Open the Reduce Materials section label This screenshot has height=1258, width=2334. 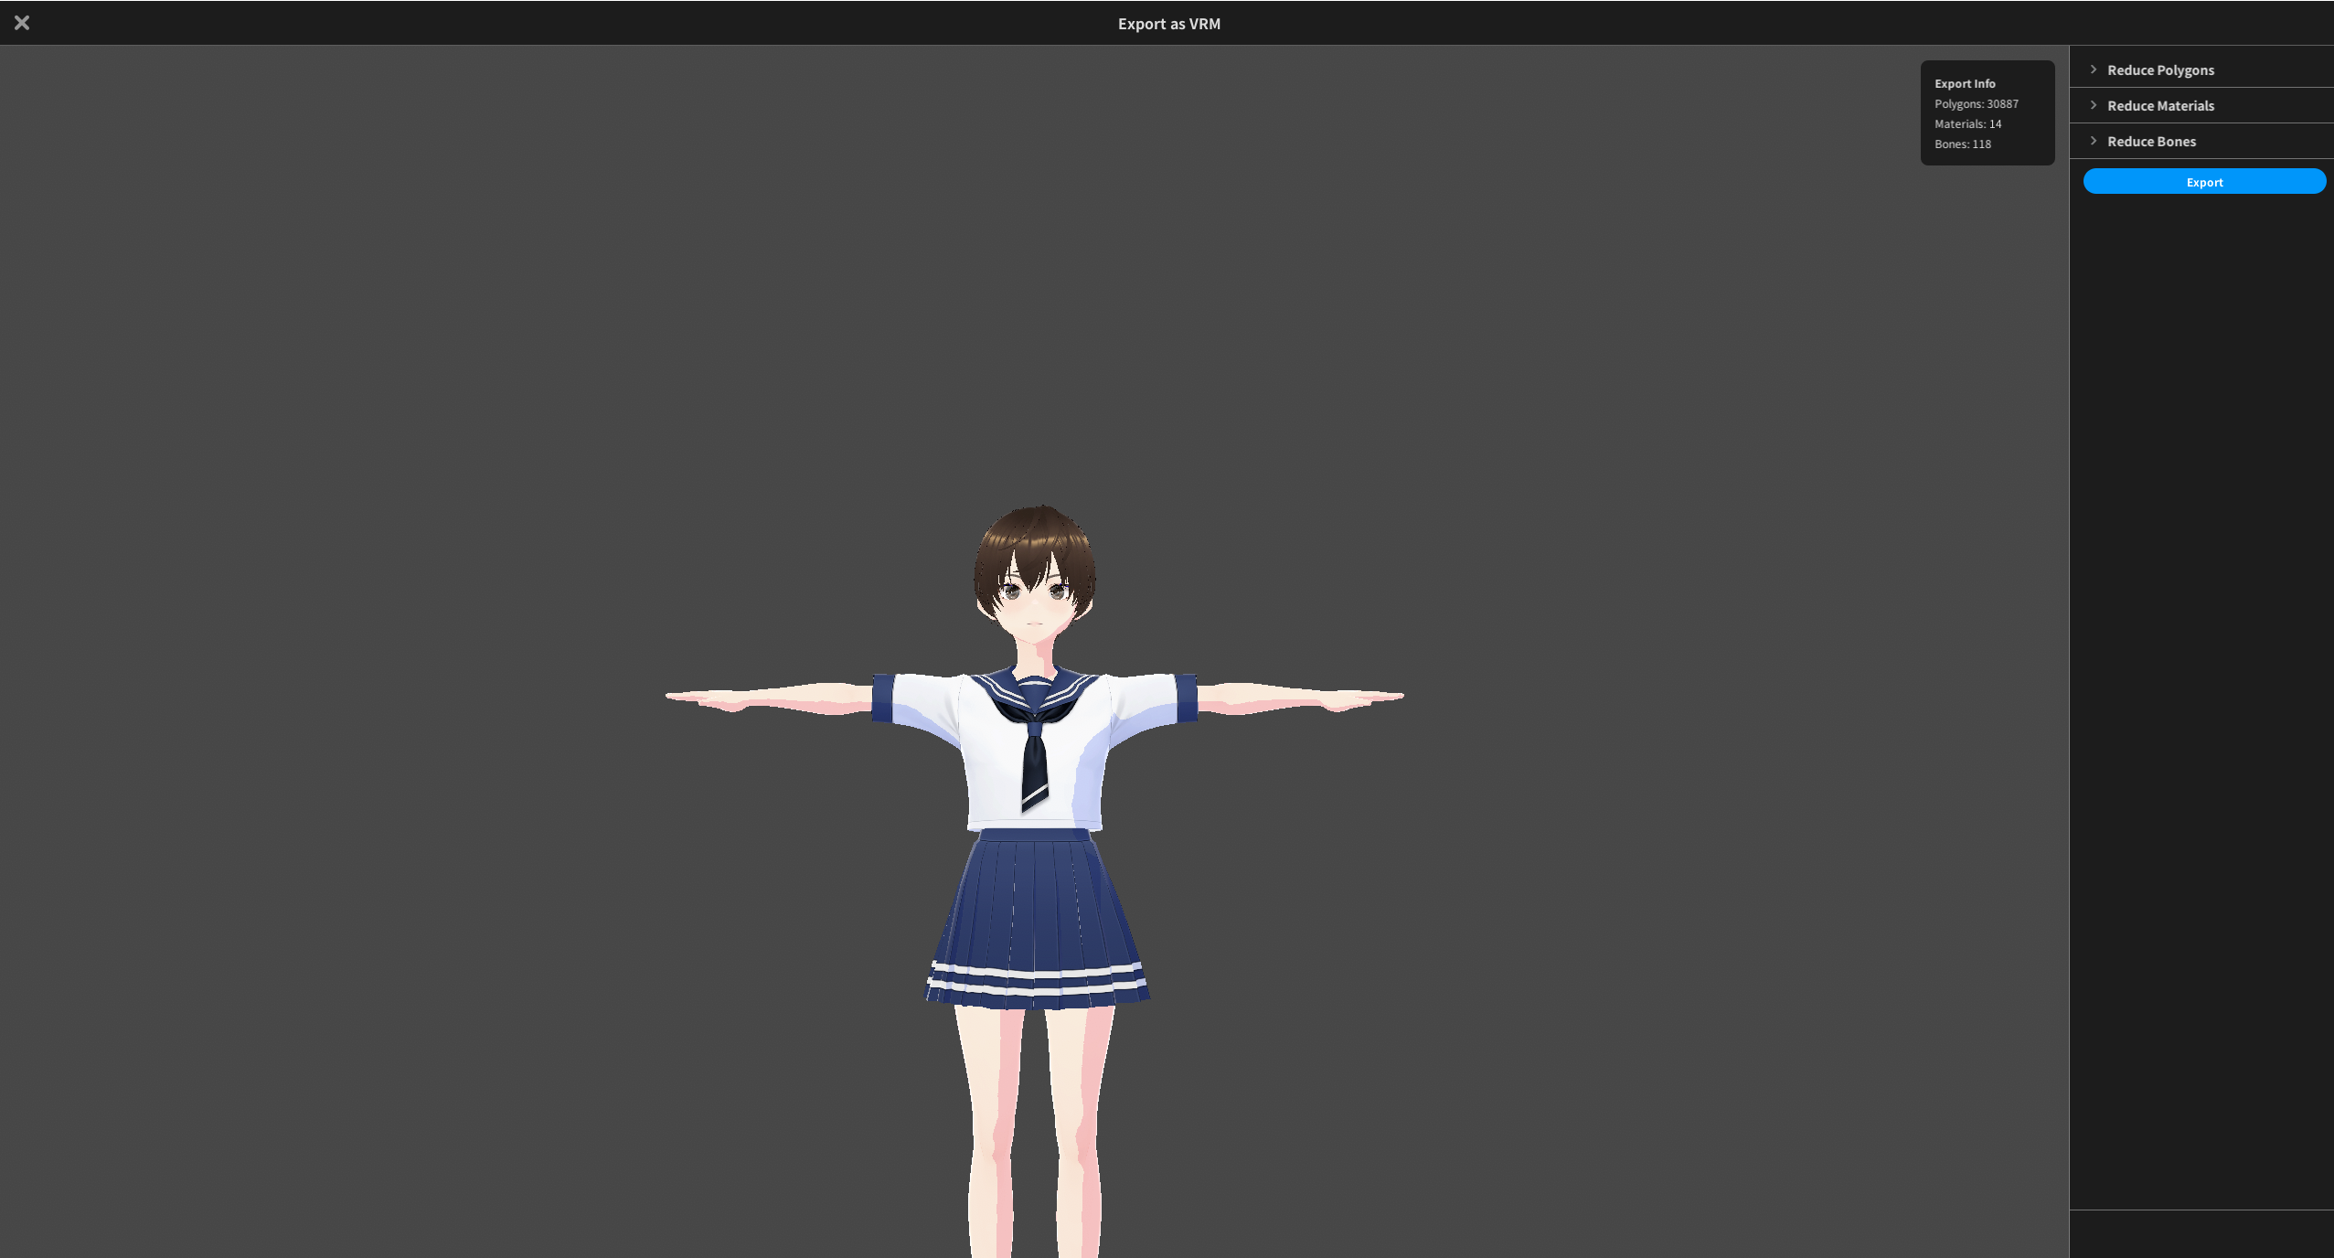click(2160, 106)
